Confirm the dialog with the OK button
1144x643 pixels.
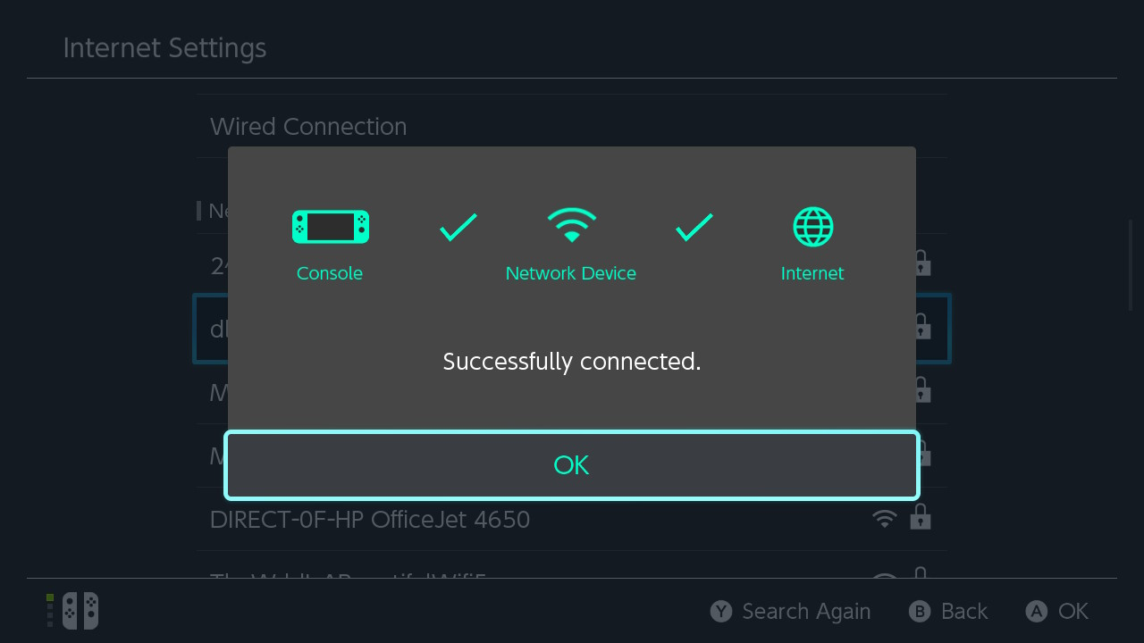pyautogui.click(x=572, y=465)
